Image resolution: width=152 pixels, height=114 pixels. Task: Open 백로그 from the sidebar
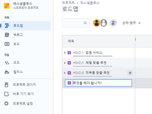tap(18, 35)
